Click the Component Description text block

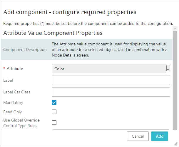109,49
